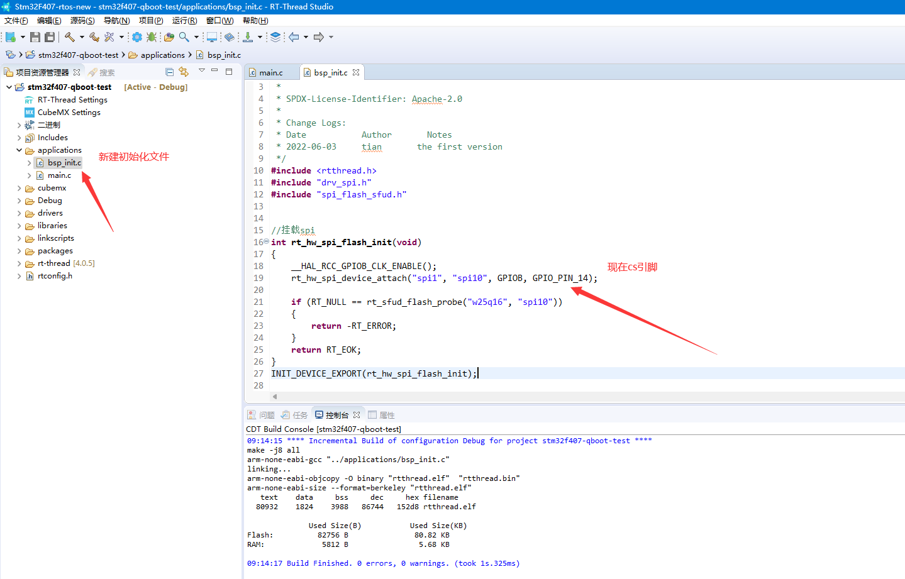Click the workspace root breadcrumb icon
Viewport: 905px width, 579px height.
[x=11, y=55]
